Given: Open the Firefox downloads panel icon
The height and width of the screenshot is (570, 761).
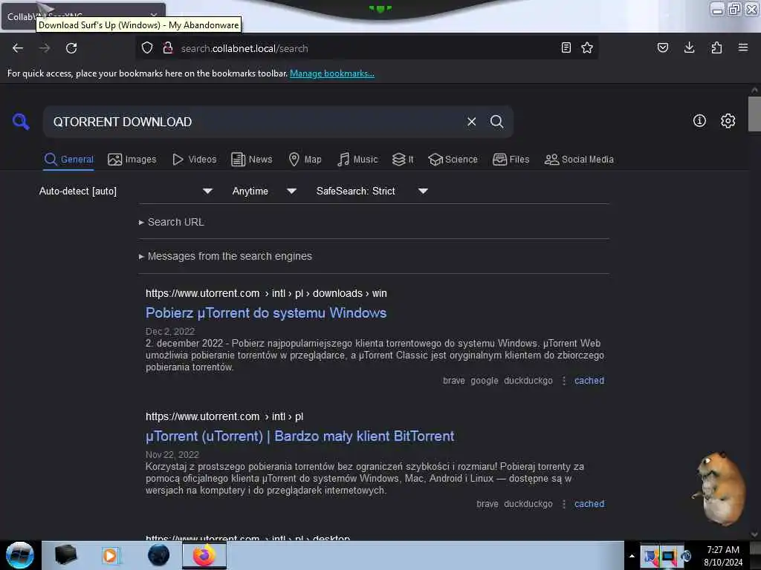Looking at the screenshot, I should [689, 47].
